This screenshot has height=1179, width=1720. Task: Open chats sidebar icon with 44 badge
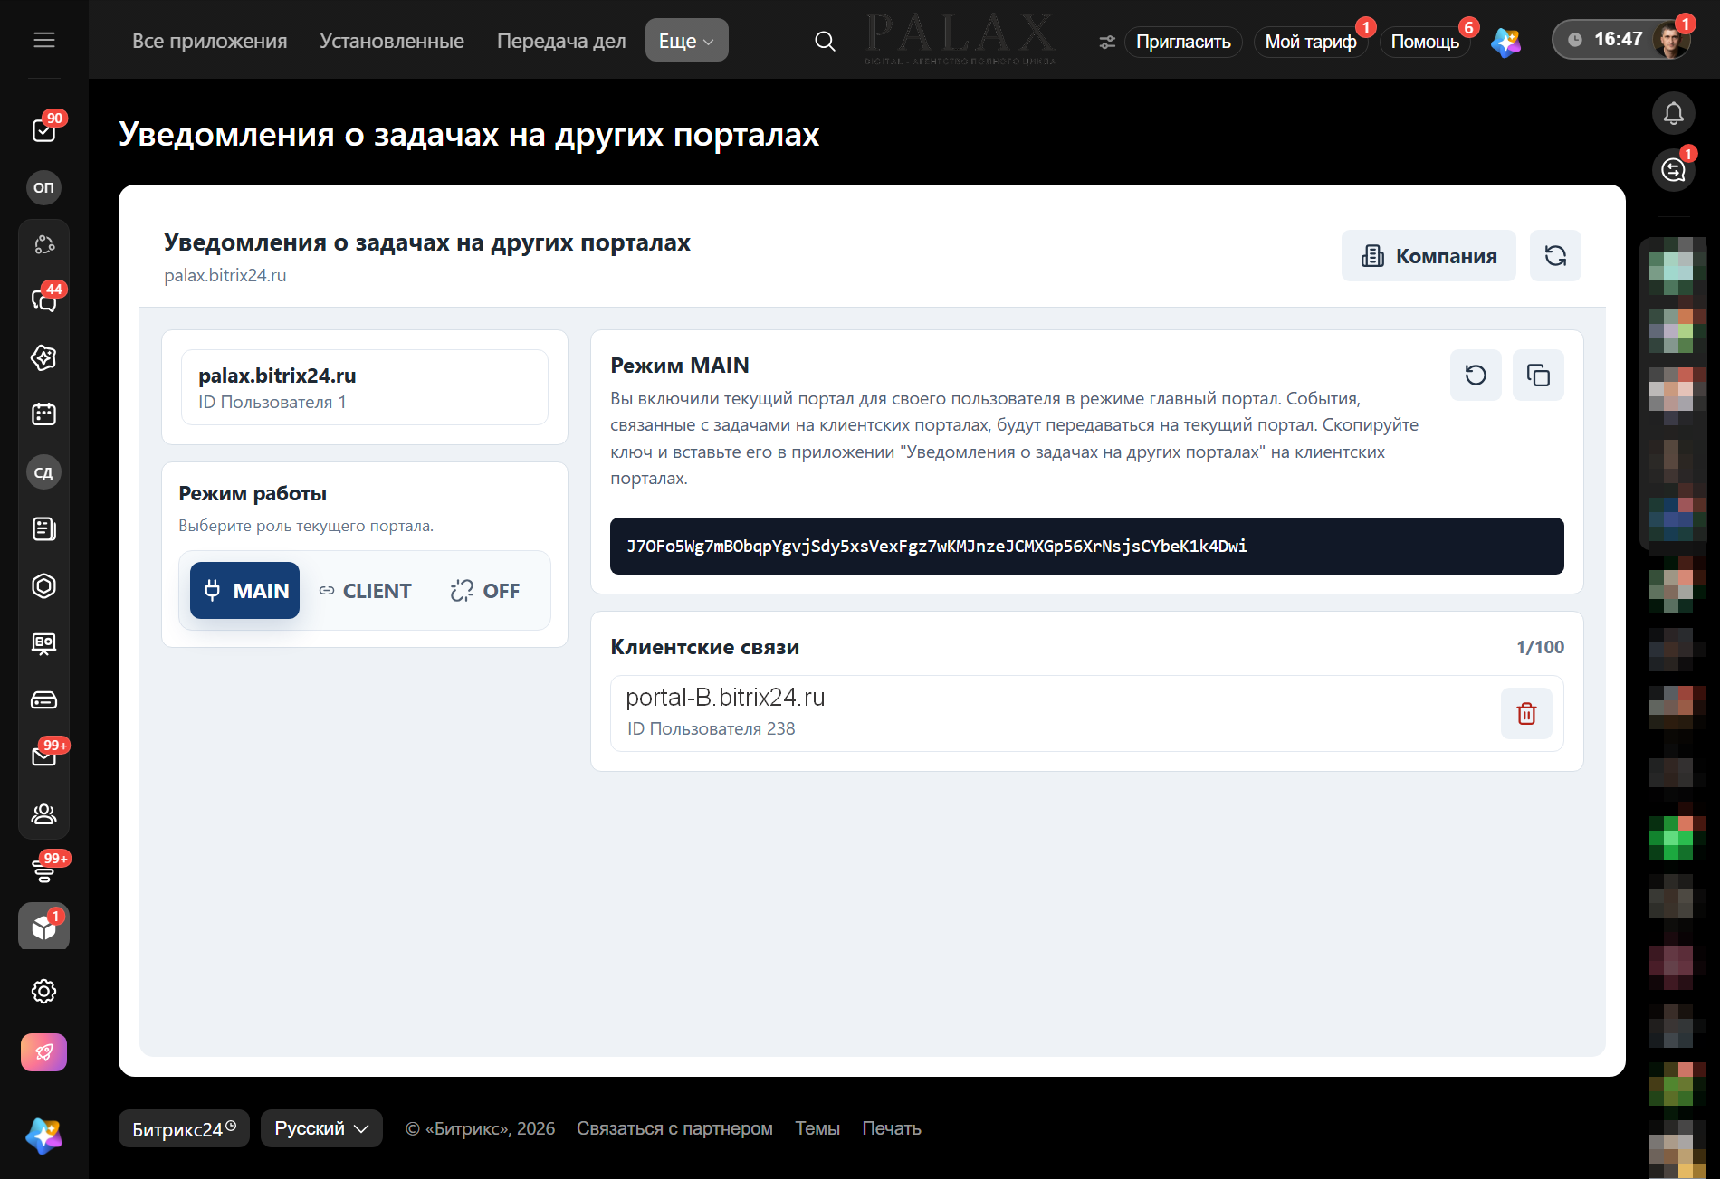click(43, 300)
